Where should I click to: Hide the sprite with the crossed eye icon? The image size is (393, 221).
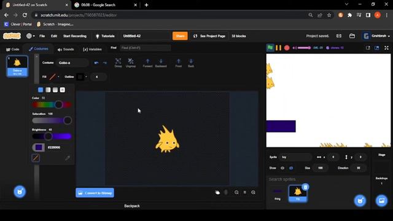[291, 168]
